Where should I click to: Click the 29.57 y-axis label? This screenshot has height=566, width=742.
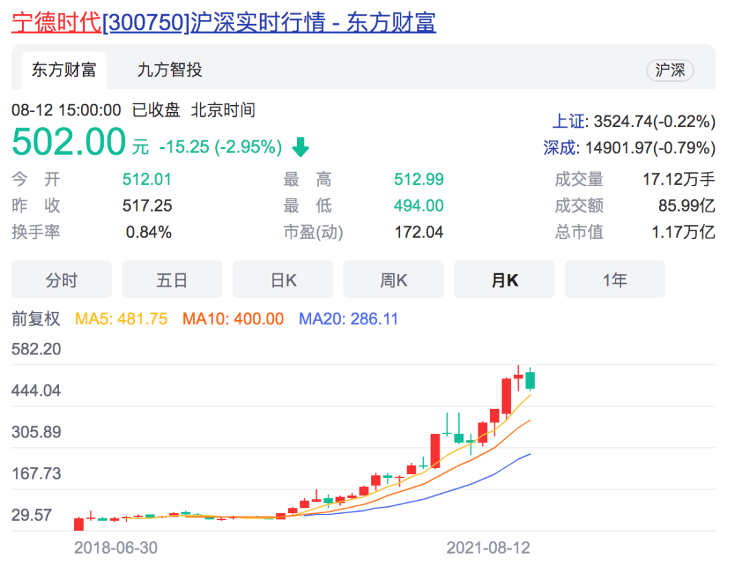31,515
